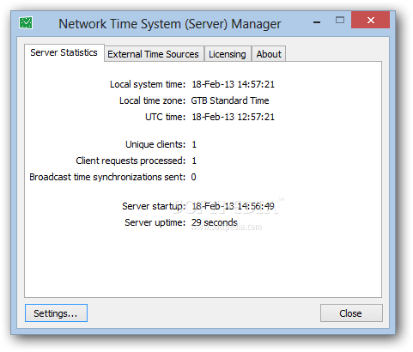Click the Local time zone label
The image size is (413, 352).
pyautogui.click(x=153, y=100)
